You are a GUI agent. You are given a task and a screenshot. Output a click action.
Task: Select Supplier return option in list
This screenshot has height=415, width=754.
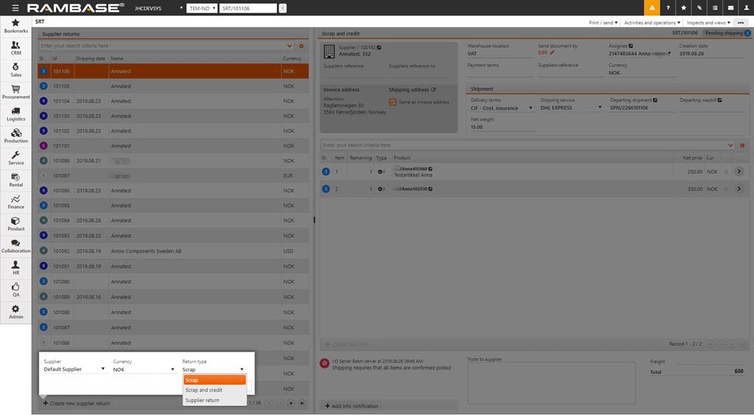(202, 400)
